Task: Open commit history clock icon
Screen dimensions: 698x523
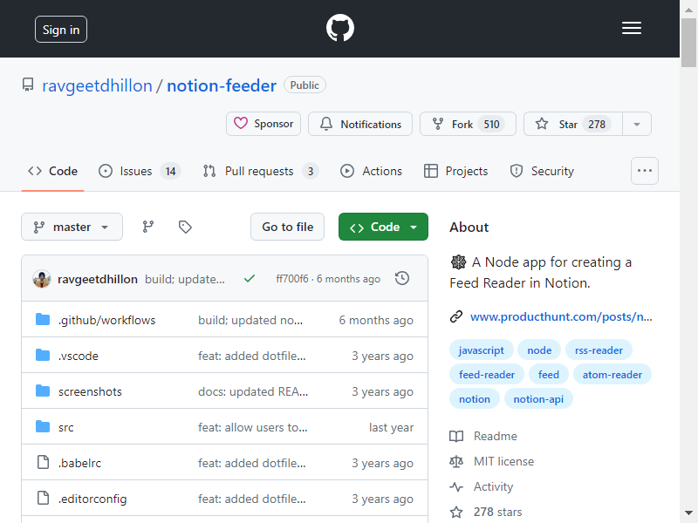Action: click(x=402, y=278)
